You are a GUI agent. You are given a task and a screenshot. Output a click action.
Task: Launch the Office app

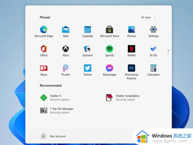tap(44, 51)
